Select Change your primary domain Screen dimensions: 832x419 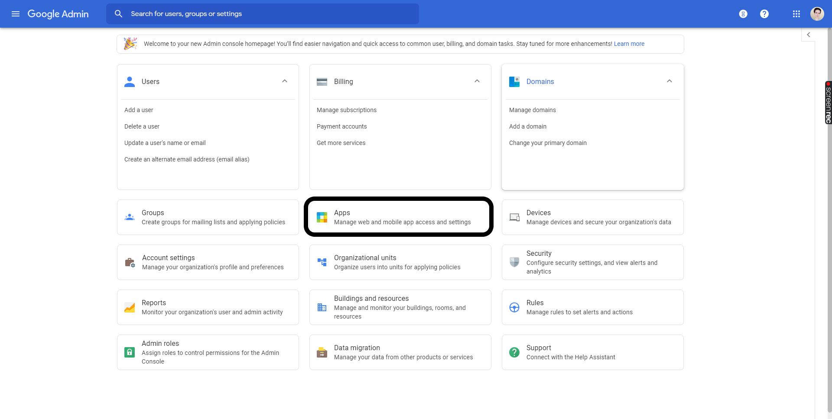click(x=548, y=143)
